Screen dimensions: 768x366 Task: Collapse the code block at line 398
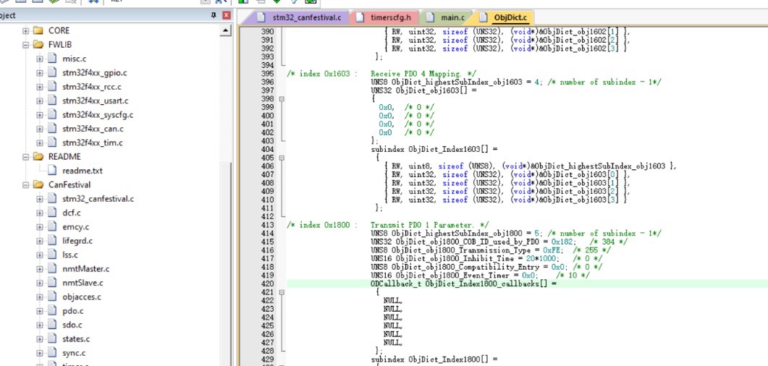pos(282,99)
